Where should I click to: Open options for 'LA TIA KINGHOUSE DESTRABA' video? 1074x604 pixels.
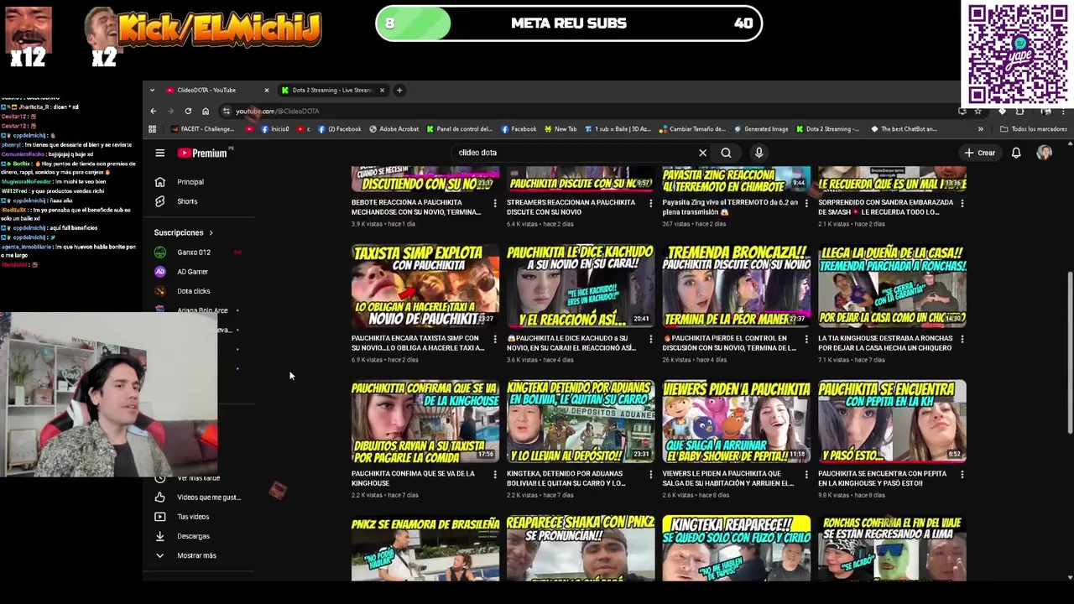[x=962, y=339]
